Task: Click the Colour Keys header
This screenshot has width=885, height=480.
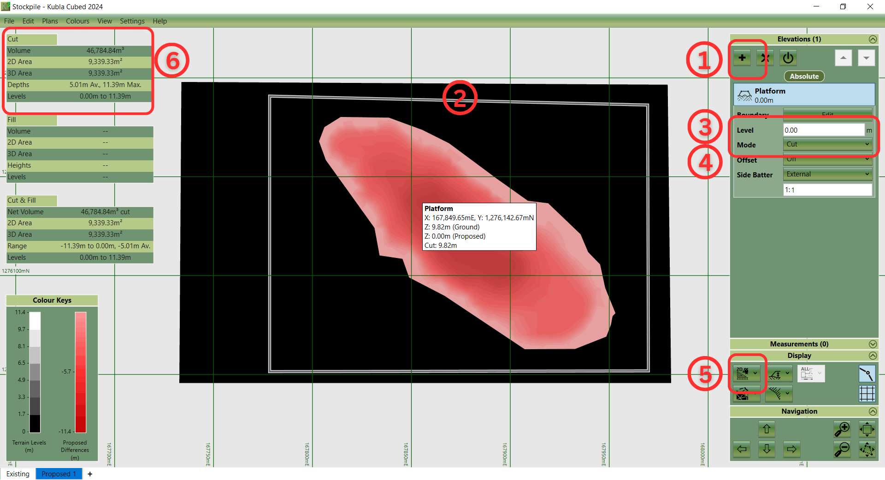Action: tap(52, 300)
